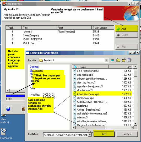Click the Add button in file dialog
The width and height of the screenshot is (141, 142).
coord(104,134)
